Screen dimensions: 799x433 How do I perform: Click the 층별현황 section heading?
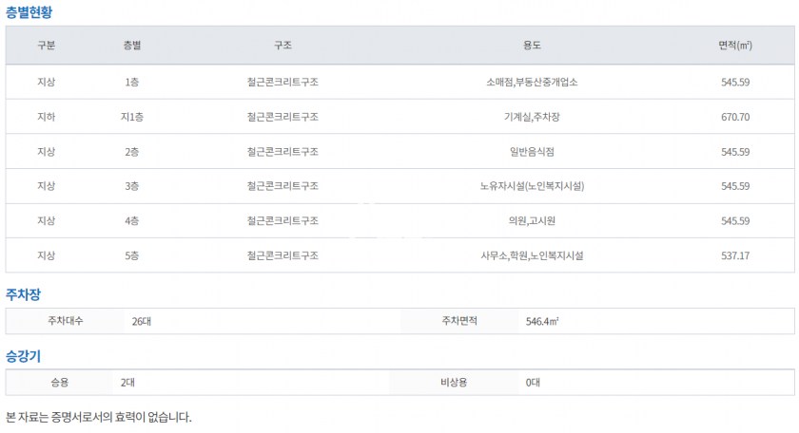point(29,12)
